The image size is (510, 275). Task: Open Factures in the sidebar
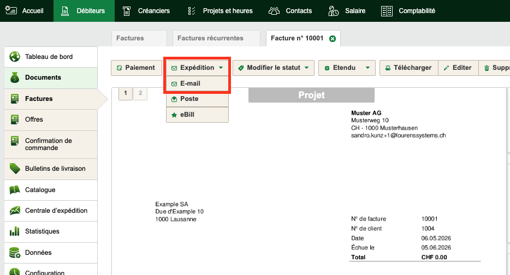[51, 99]
